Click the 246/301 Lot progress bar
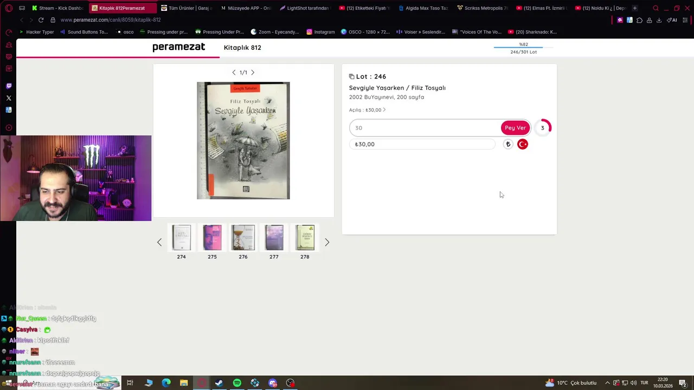 tap(523, 48)
